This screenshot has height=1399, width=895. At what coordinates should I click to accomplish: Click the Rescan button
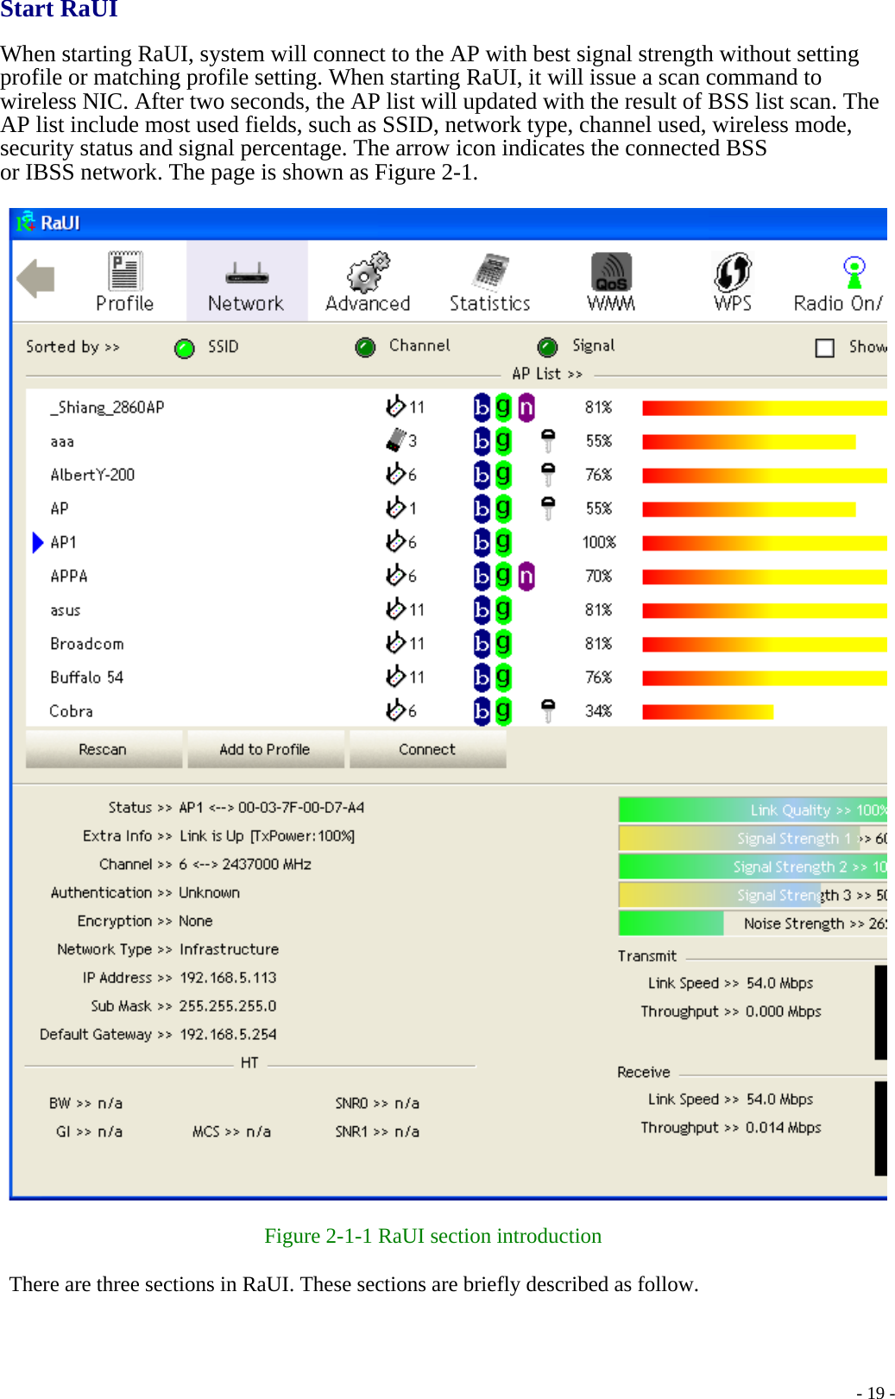coord(104,749)
